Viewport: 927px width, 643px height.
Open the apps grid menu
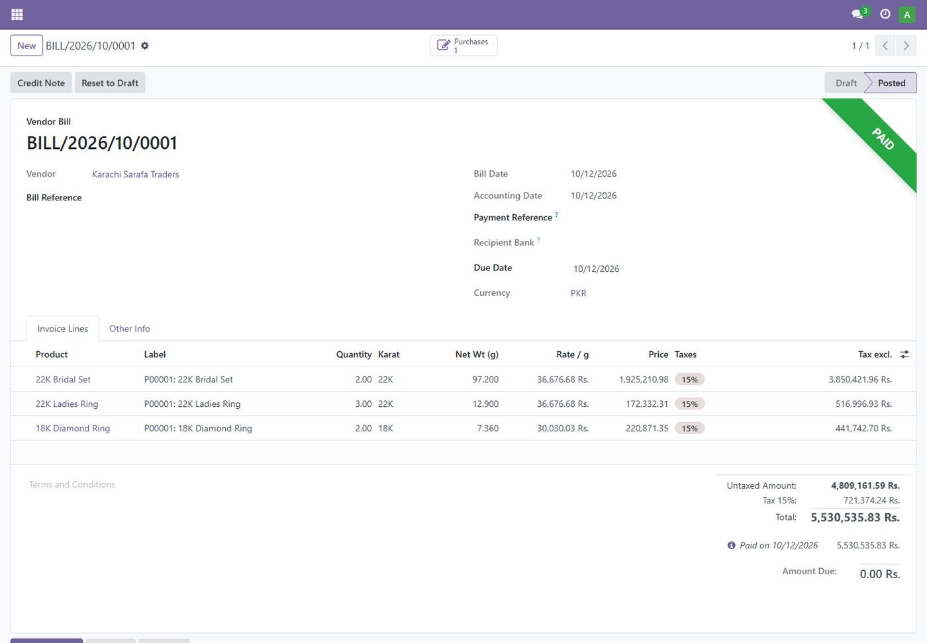click(x=17, y=14)
